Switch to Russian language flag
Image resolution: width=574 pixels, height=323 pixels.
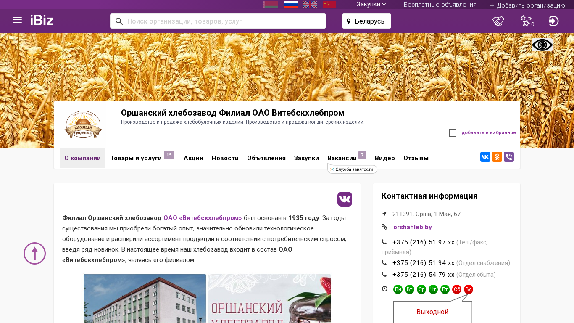tap(291, 5)
